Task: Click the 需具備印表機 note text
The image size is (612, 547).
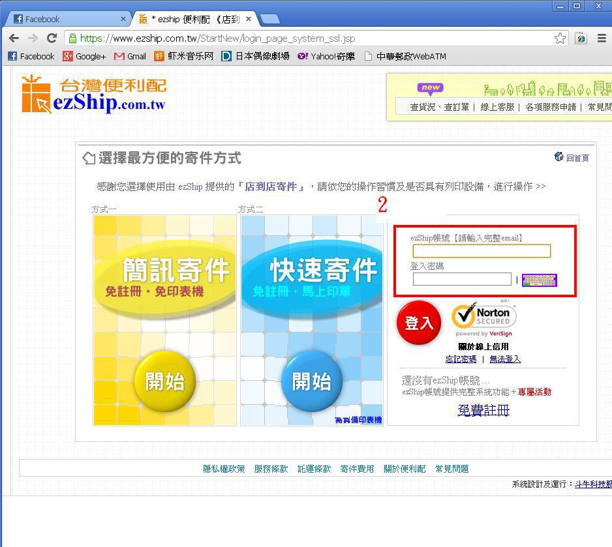Action: [x=358, y=420]
